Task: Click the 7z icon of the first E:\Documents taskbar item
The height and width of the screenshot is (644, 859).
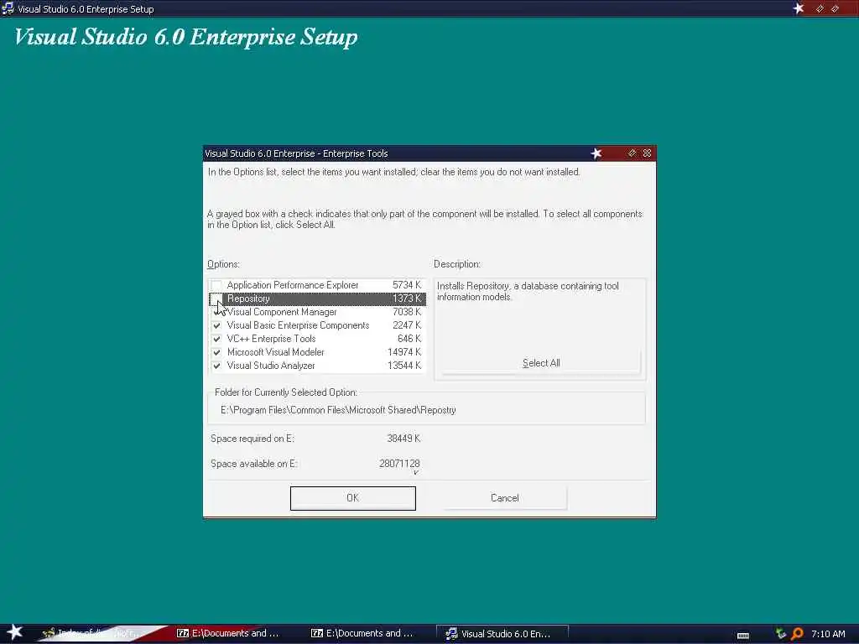Action: (183, 633)
